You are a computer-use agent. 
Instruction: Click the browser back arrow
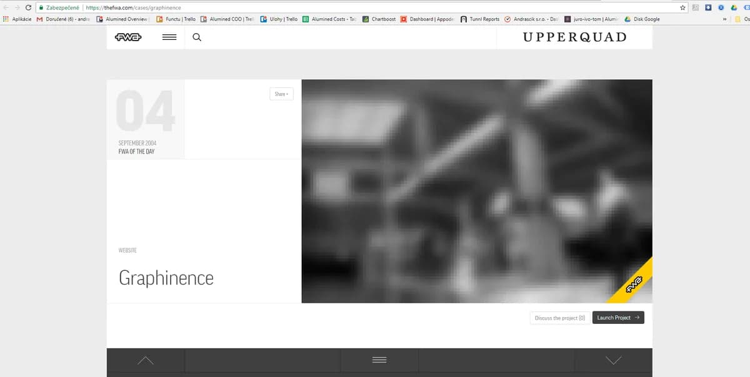(6, 8)
